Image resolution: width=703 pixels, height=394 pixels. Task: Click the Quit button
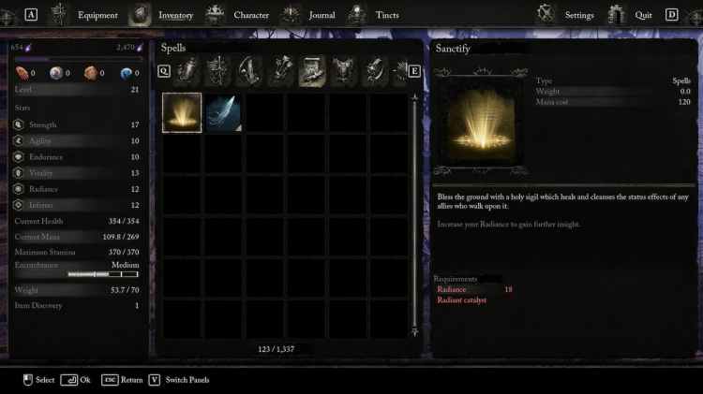[643, 15]
